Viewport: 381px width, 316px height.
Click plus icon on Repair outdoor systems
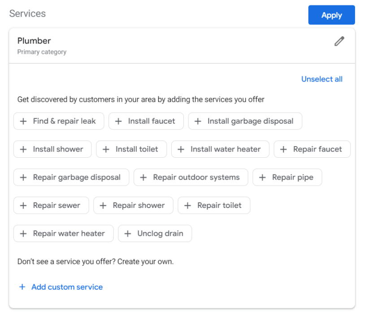point(143,177)
